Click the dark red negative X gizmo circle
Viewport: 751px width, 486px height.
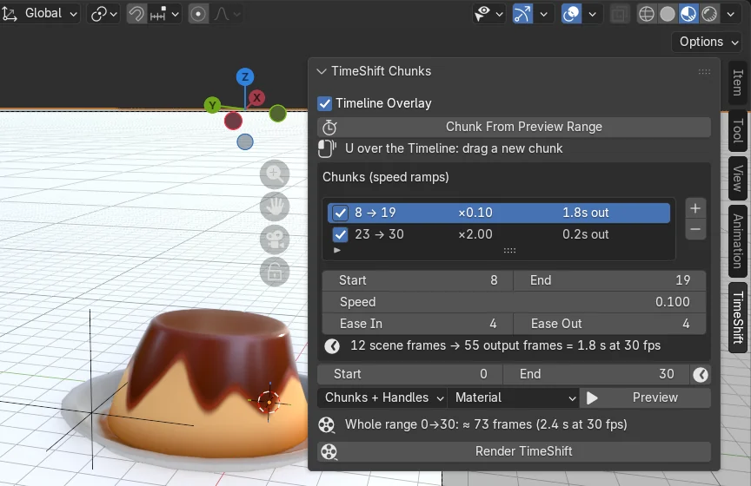pyautogui.click(x=233, y=121)
